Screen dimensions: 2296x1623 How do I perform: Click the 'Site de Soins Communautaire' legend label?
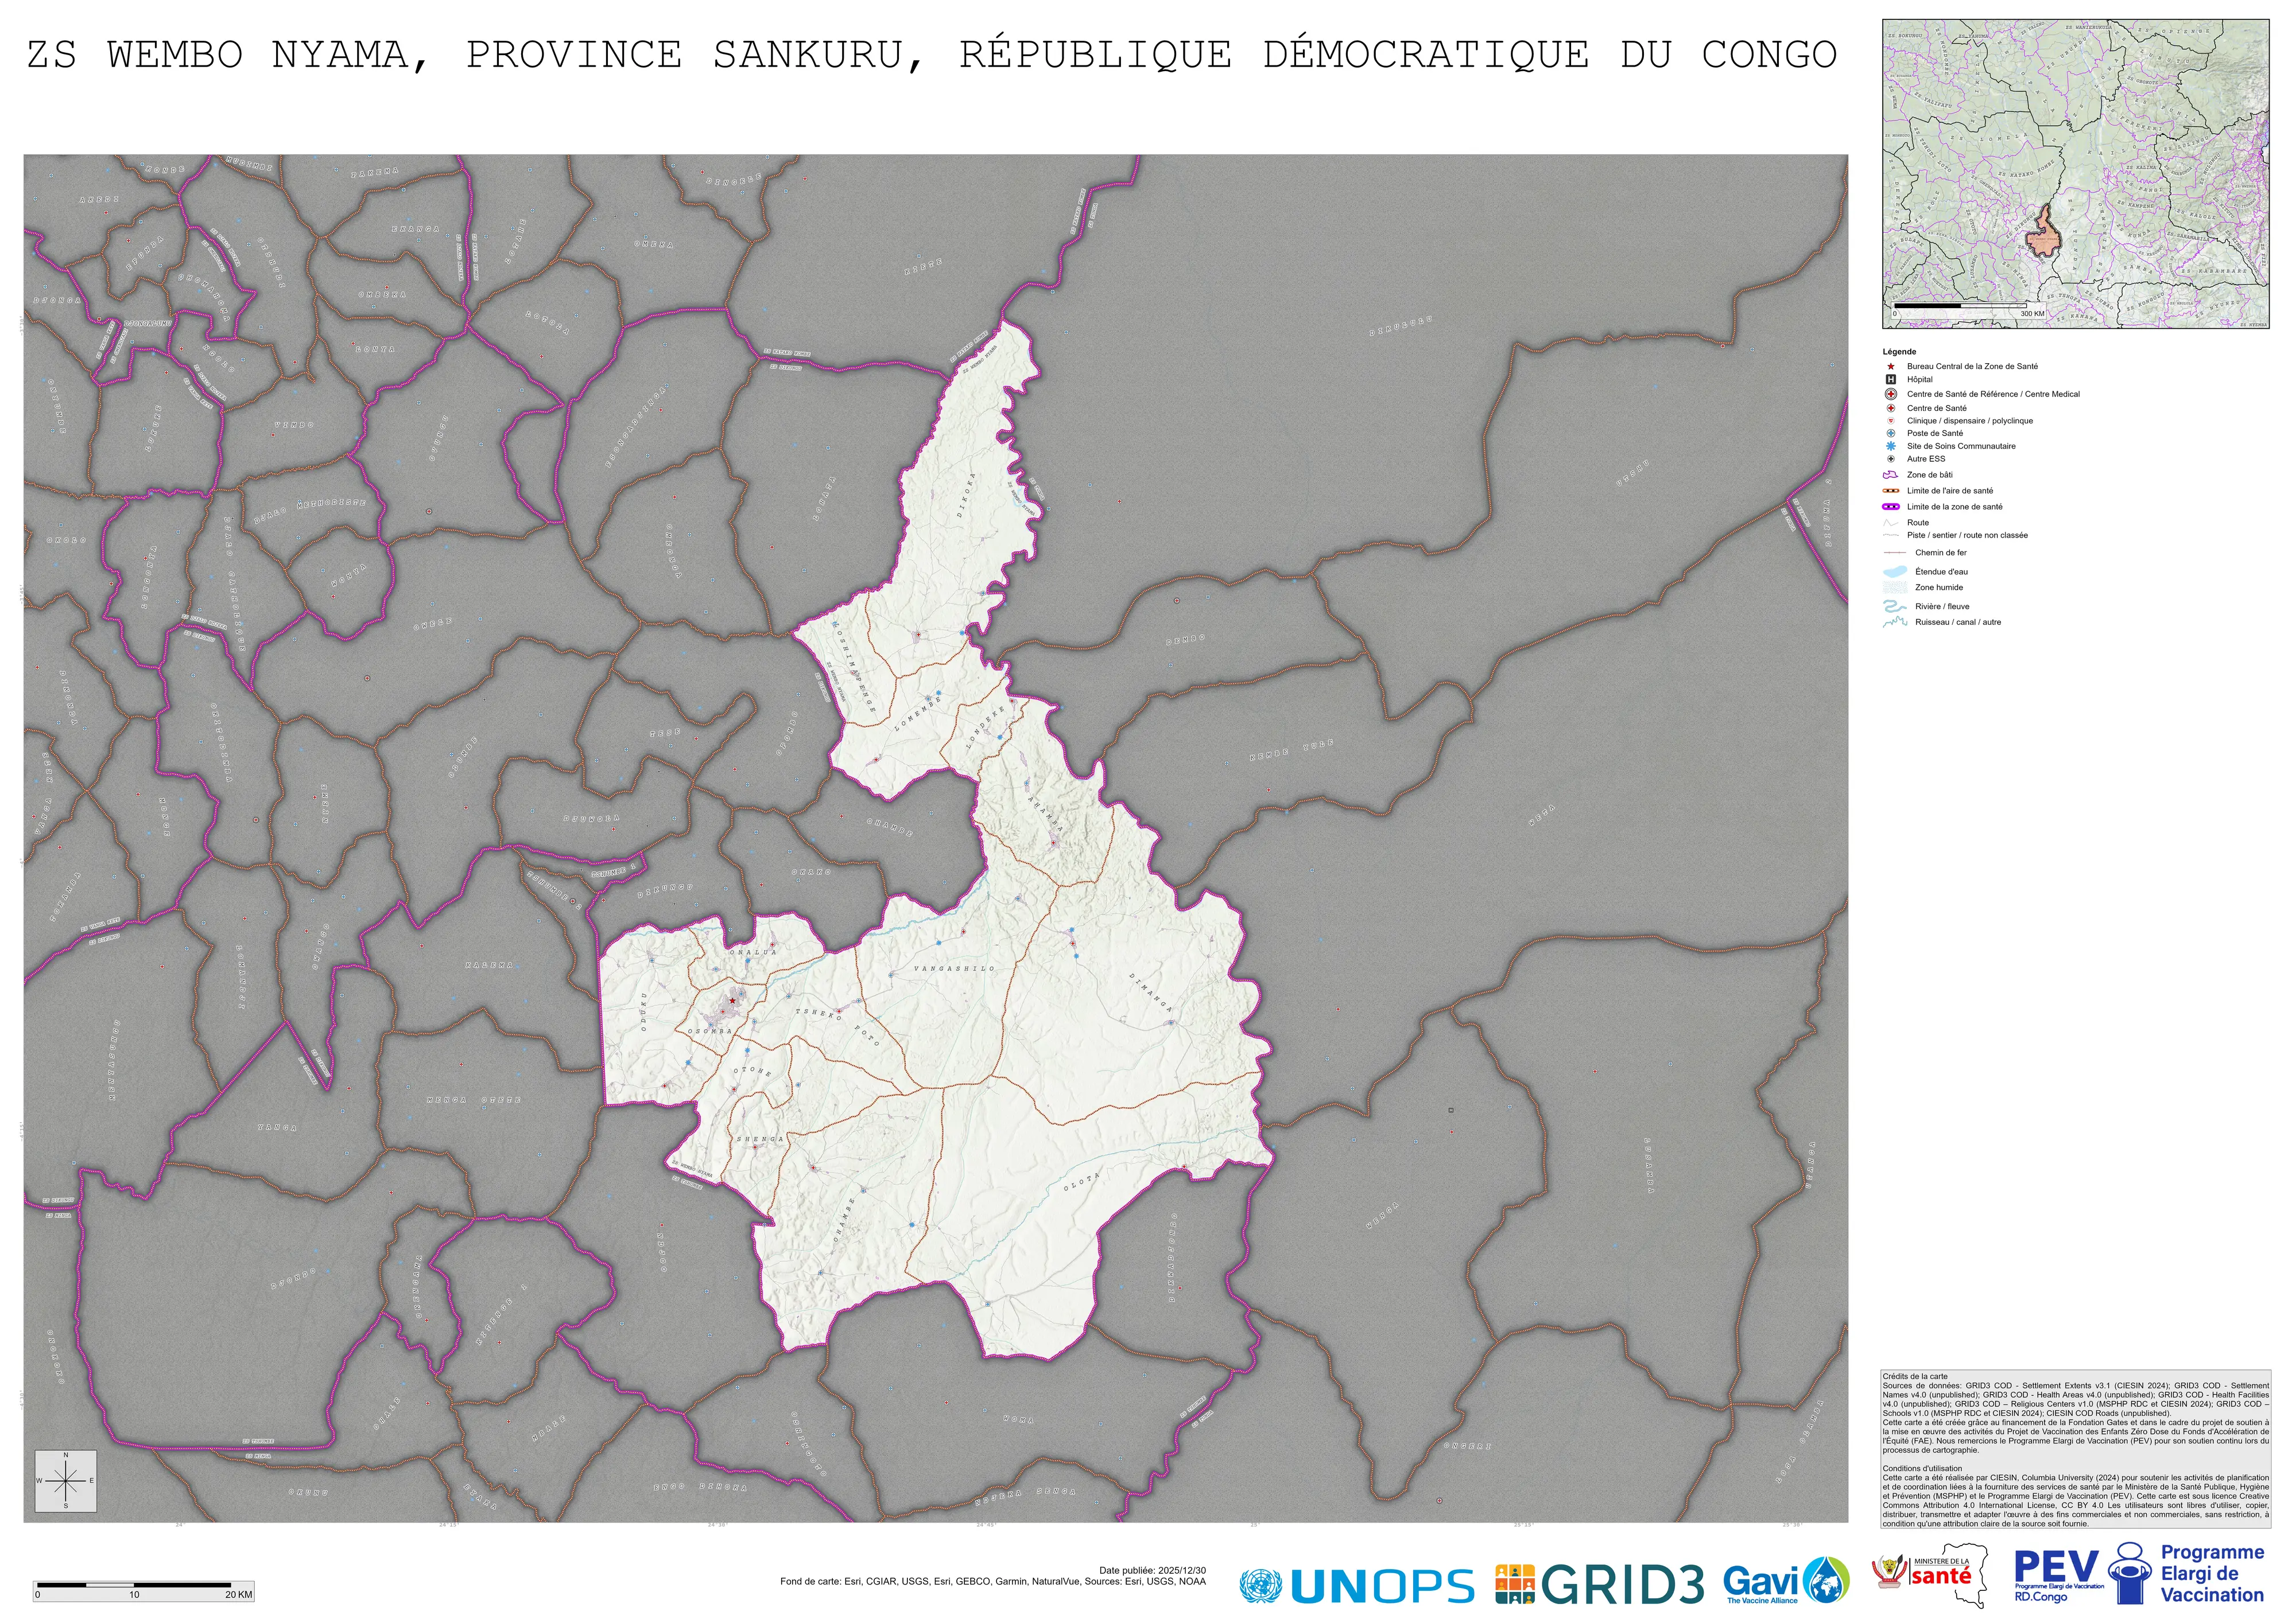coord(1961,447)
